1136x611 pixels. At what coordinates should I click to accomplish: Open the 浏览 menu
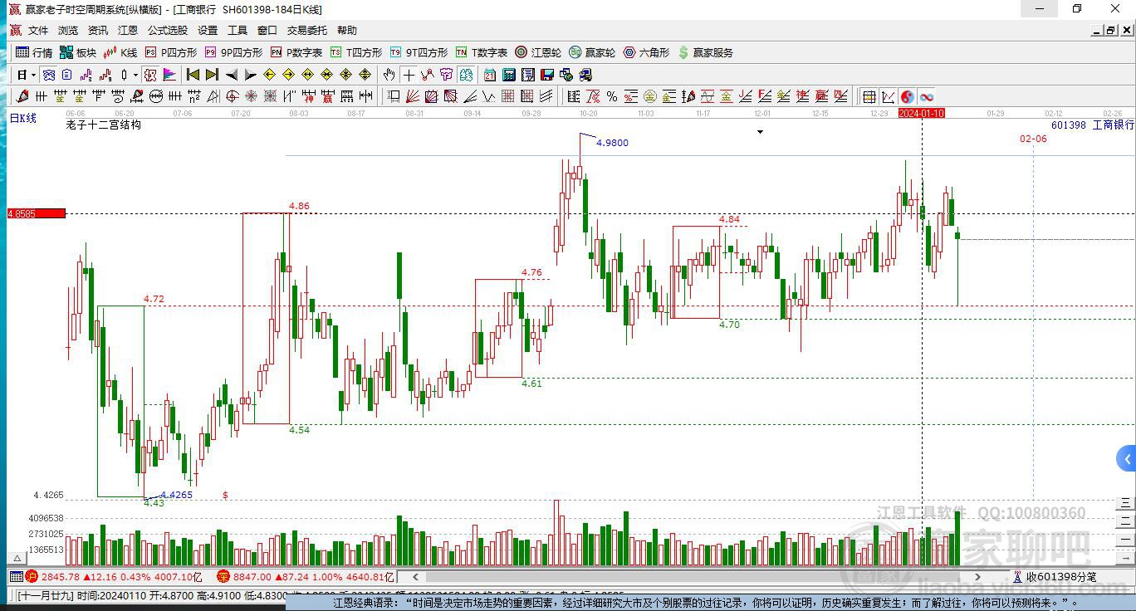point(68,31)
